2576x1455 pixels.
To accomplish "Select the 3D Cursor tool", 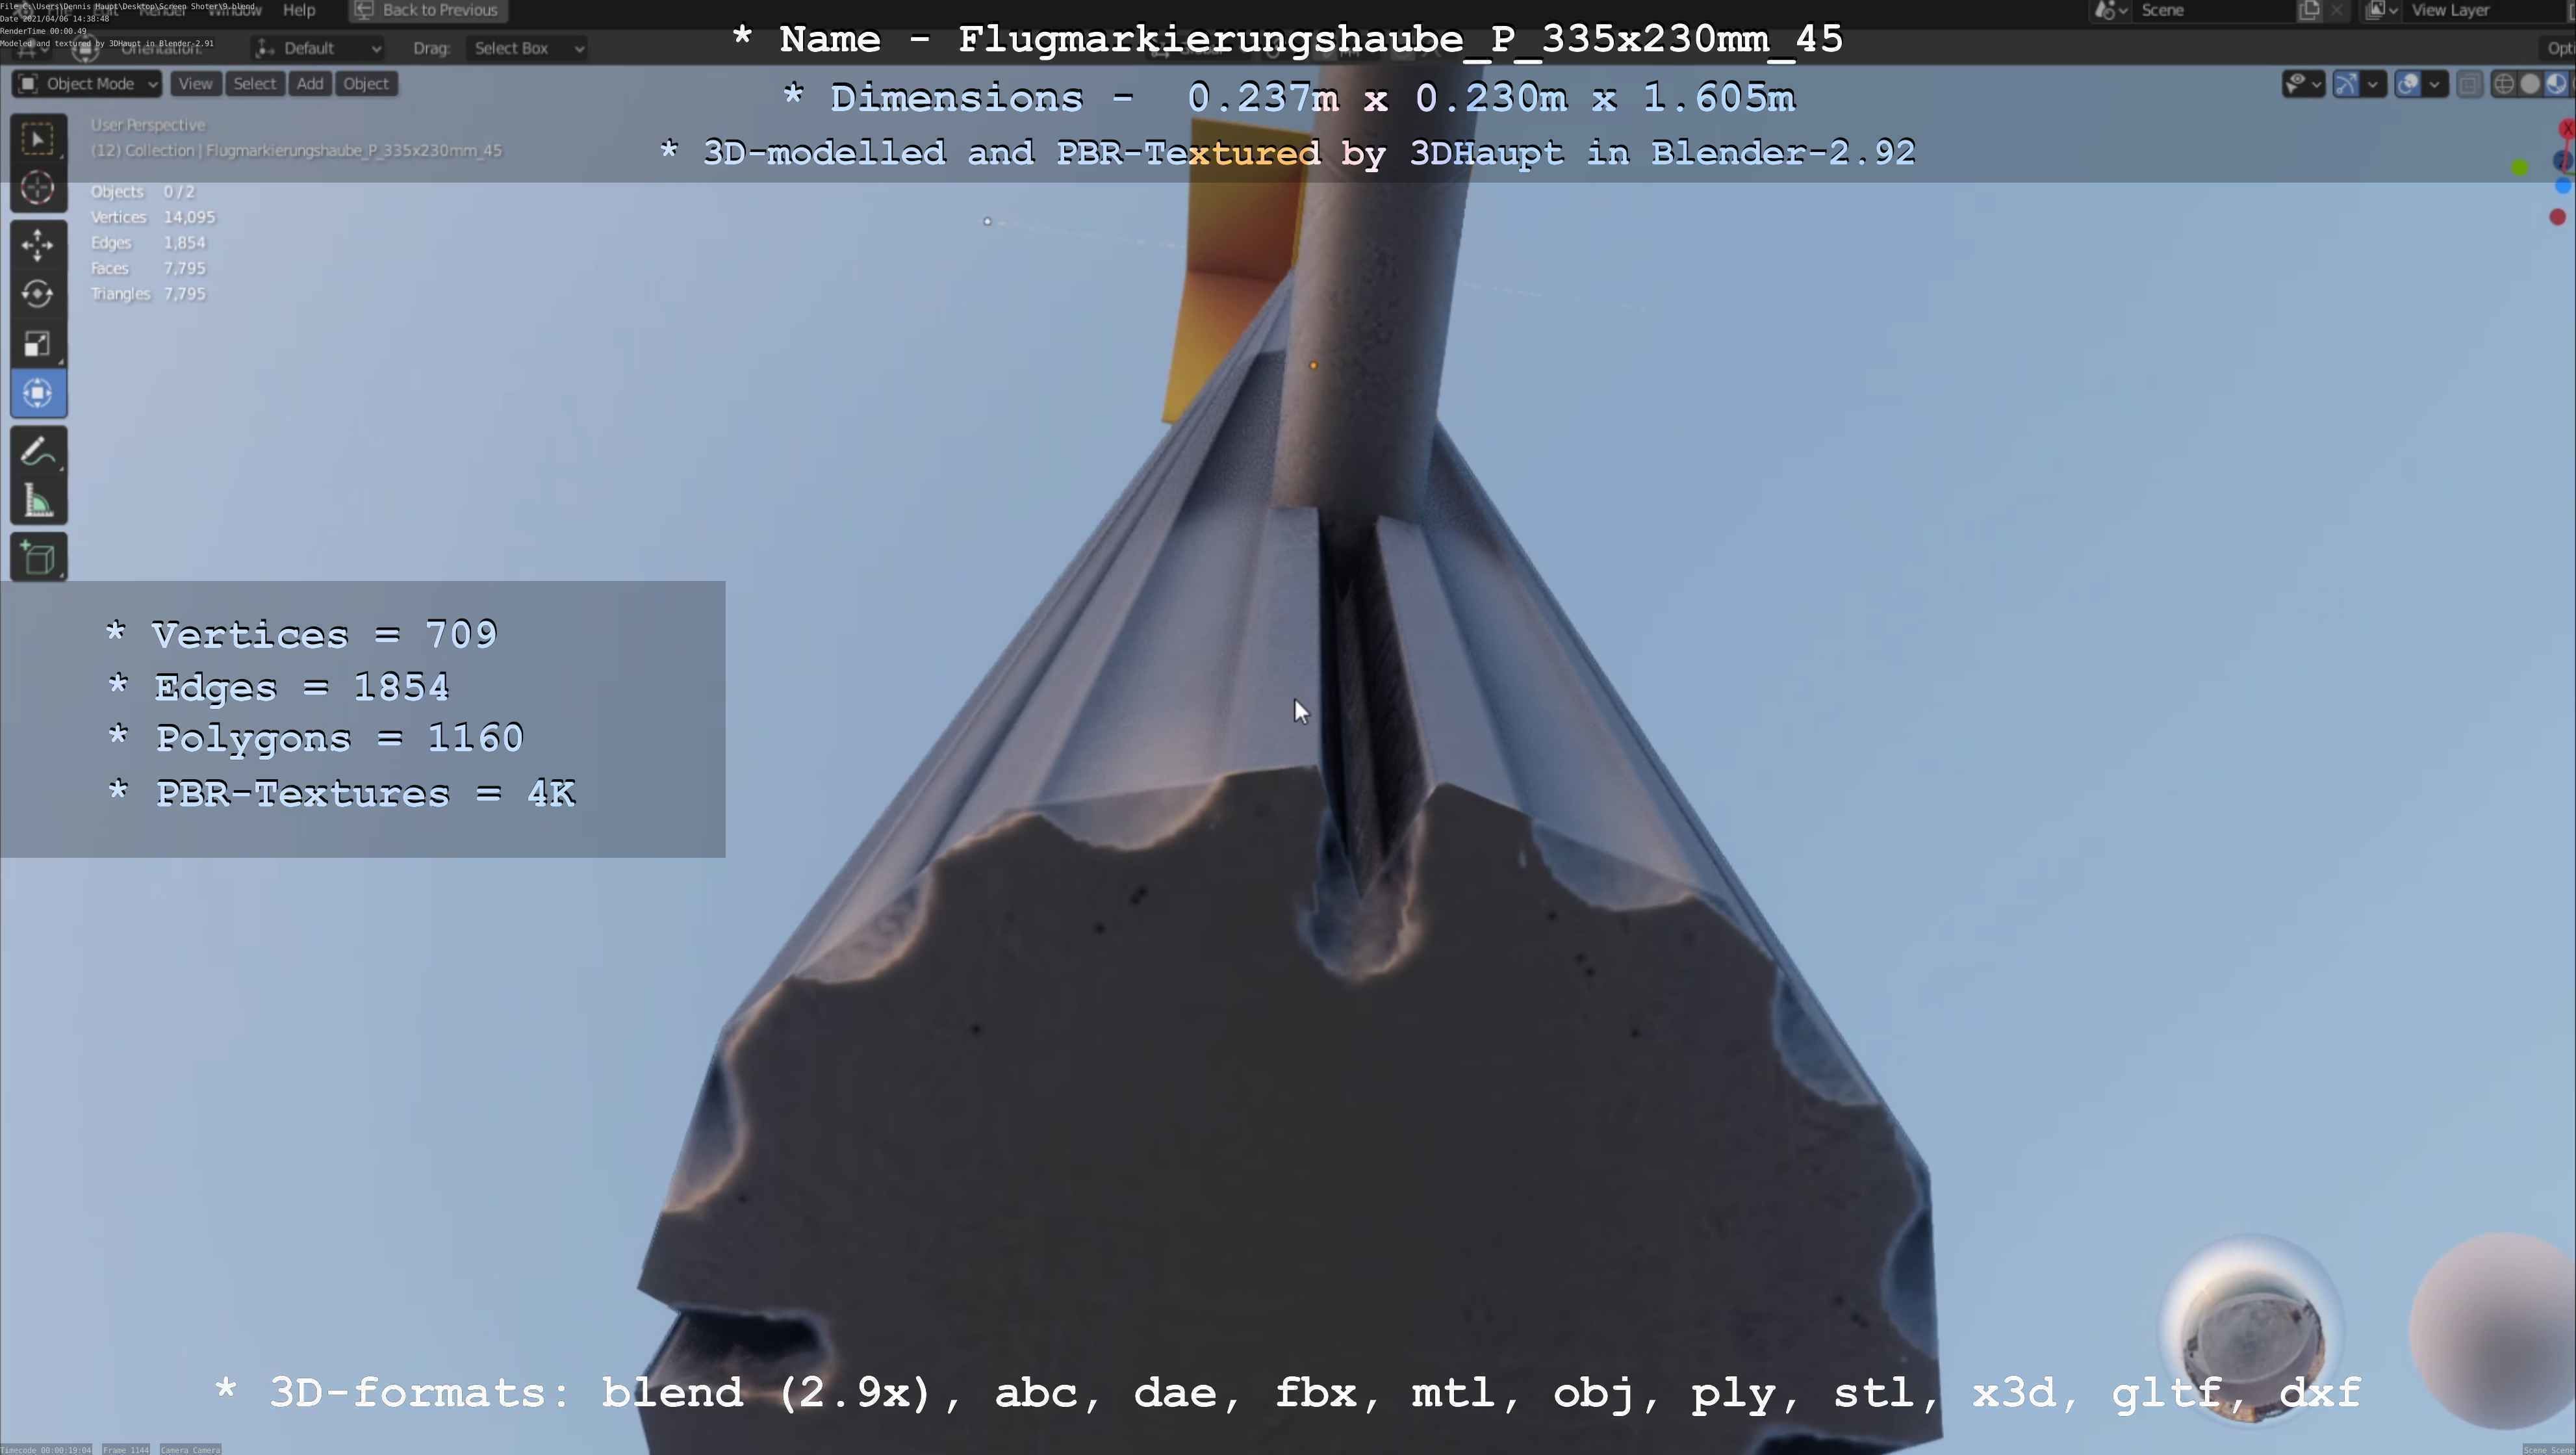I will coord(38,188).
